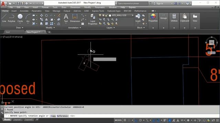Toggle ortho mode in status bar
Image resolution: width=220 pixels, height=123 pixels.
(136, 120)
